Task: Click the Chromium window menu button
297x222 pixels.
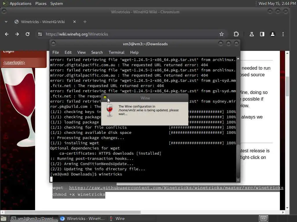Action: (x=4, y=12)
